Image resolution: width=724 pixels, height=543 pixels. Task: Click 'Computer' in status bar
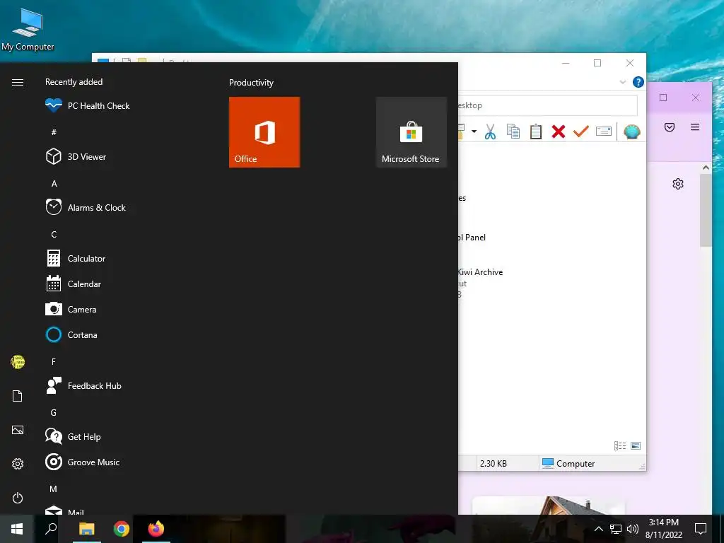568,463
